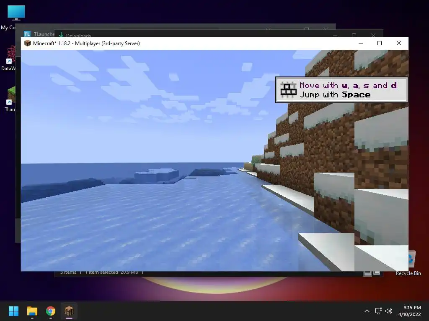Switch Downloads window to details view

click(x=368, y=273)
